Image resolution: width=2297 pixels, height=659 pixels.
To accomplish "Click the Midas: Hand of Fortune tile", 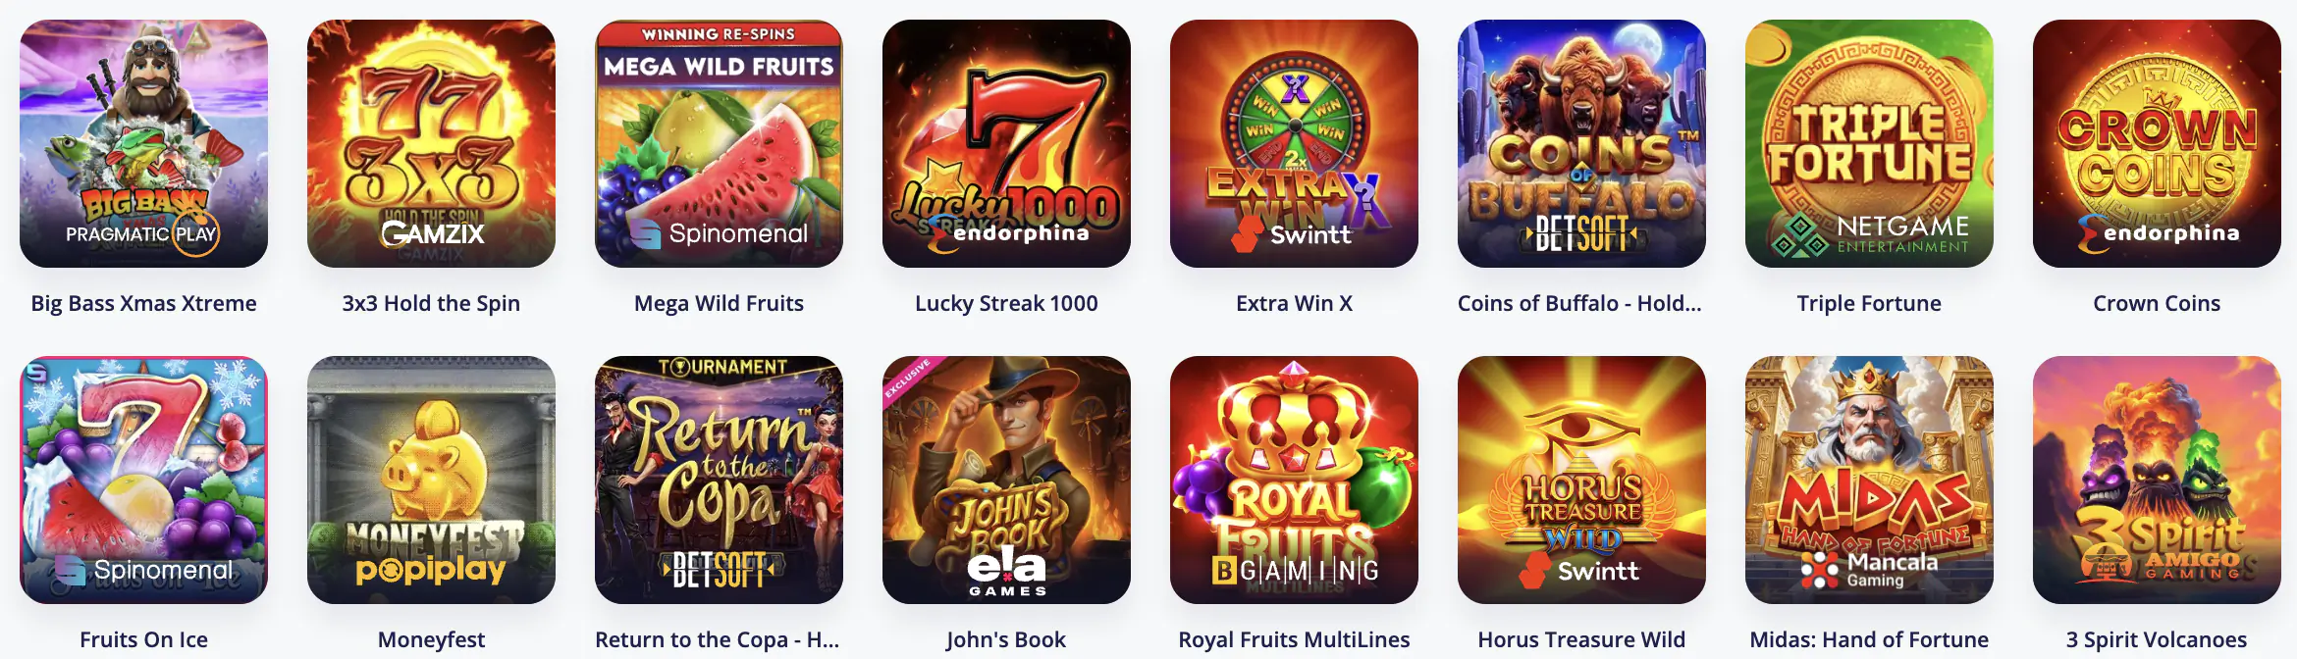I will click(1869, 480).
